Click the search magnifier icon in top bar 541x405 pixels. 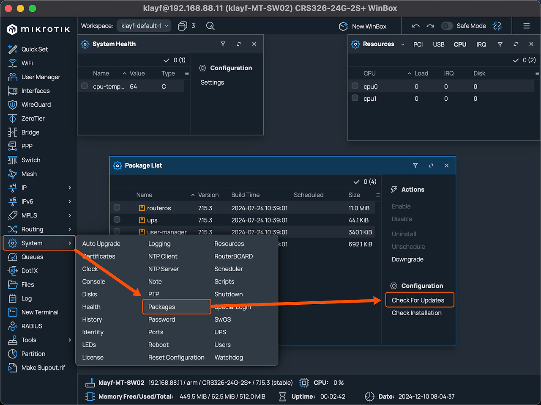coord(210,26)
